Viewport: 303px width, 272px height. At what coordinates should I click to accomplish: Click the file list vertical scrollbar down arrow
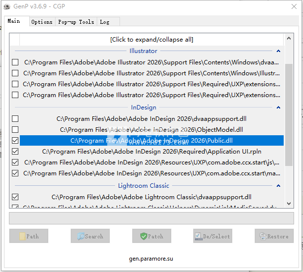coord(289,204)
